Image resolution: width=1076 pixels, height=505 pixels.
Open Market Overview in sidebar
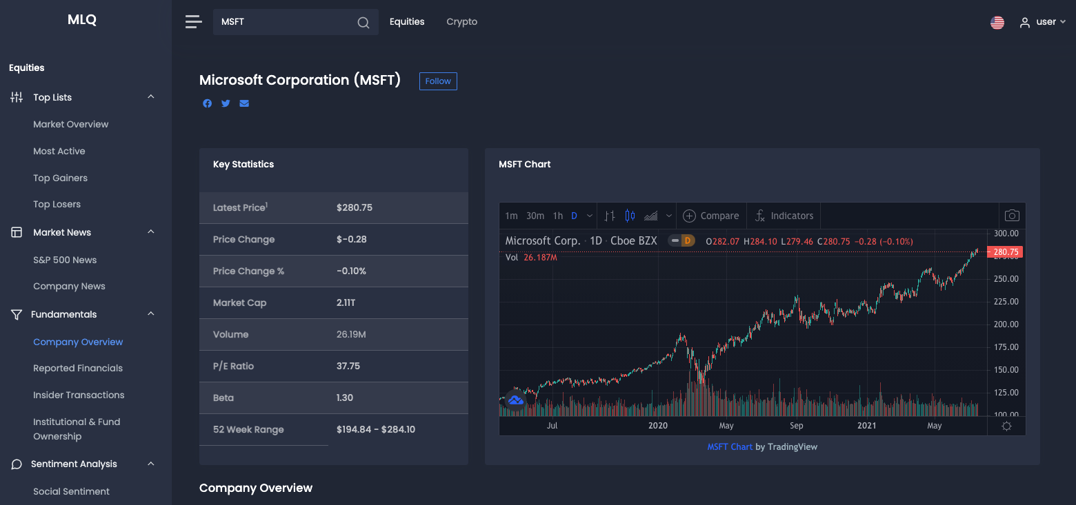[71, 124]
